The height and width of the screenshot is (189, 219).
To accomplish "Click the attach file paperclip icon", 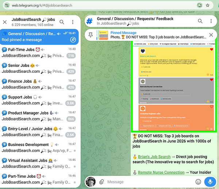I will click(x=101, y=182).
